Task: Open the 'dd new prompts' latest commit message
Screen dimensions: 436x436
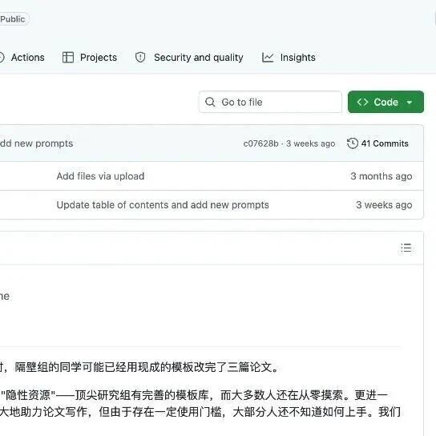Action: coord(36,143)
